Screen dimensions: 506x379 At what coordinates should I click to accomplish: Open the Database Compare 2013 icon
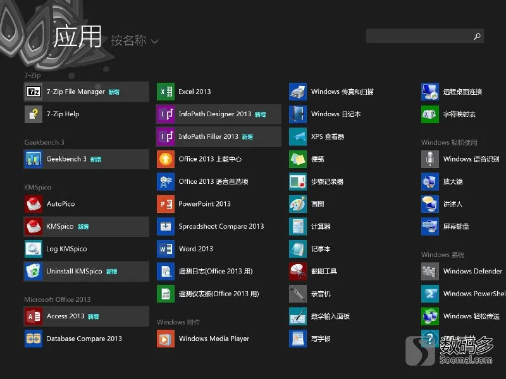[x=34, y=339]
